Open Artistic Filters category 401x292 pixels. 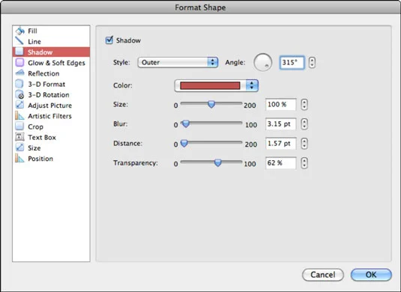(51, 116)
